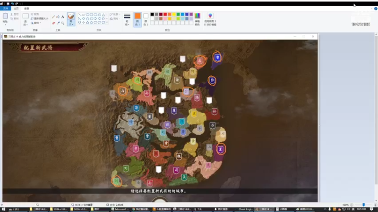
Task: Open the Microsoft taskbar item
Action: pyautogui.click(x=120, y=209)
